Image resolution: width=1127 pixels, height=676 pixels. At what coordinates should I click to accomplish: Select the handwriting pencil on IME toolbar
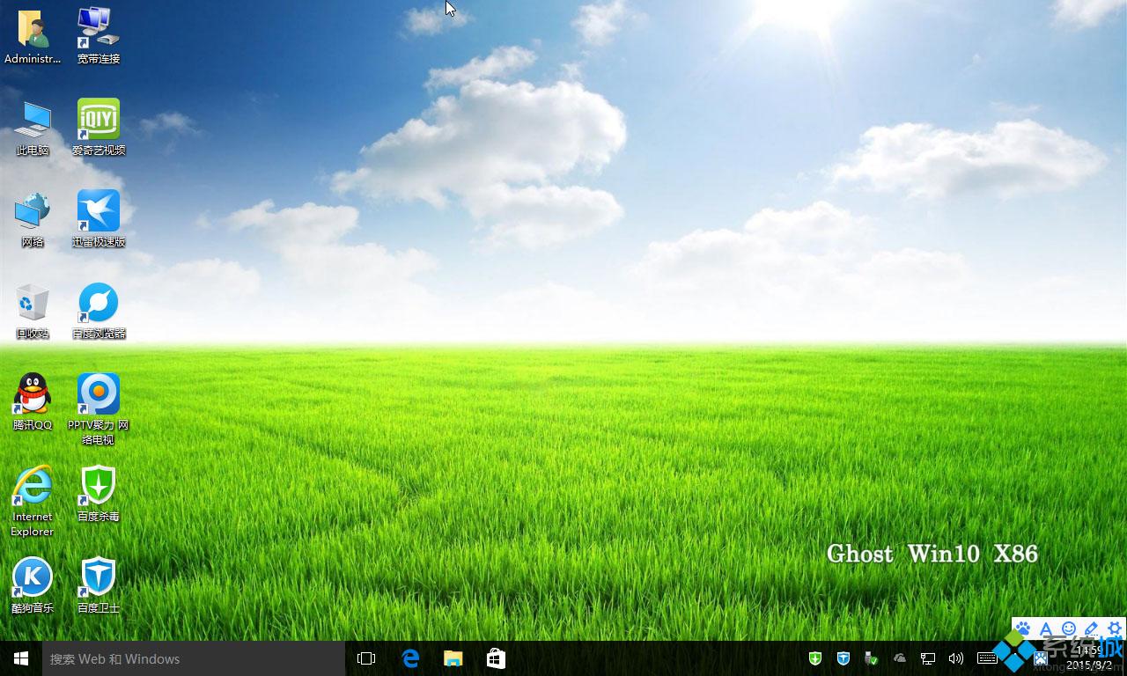pyautogui.click(x=1091, y=628)
